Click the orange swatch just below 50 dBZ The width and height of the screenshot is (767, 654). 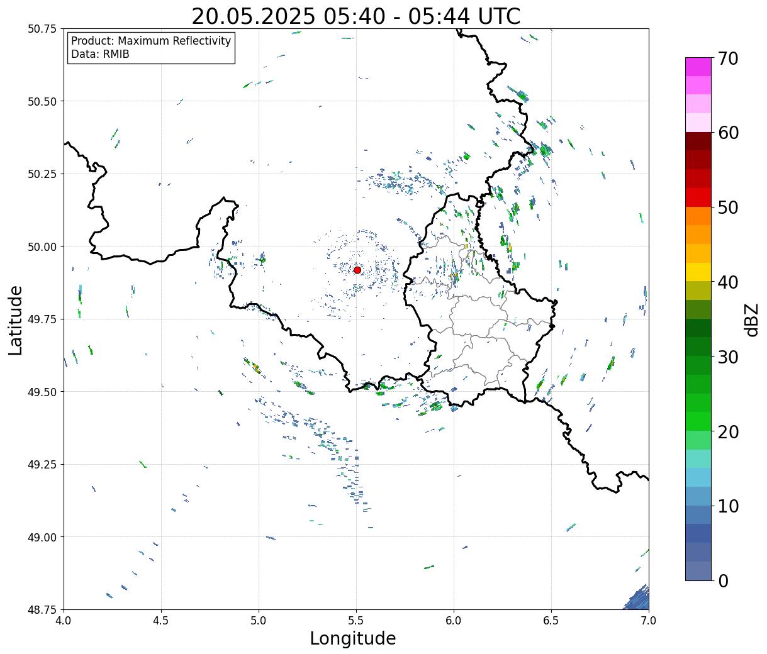click(x=698, y=216)
